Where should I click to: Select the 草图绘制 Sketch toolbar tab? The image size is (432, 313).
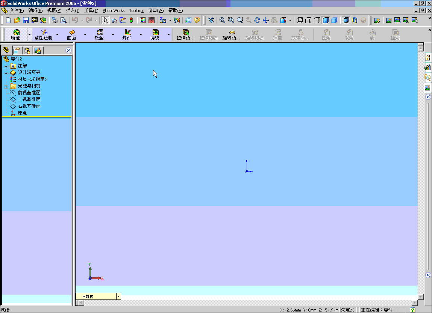point(44,35)
